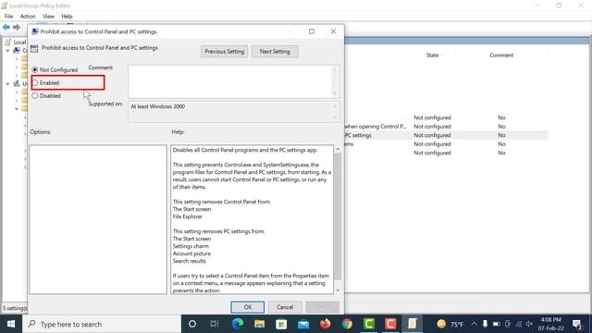Open the File menu
592x333 pixels.
[8, 17]
